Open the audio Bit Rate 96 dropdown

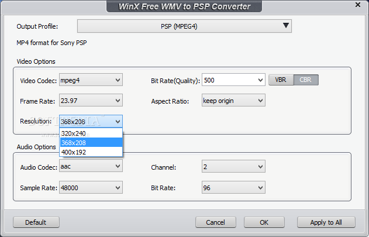[x=233, y=187]
